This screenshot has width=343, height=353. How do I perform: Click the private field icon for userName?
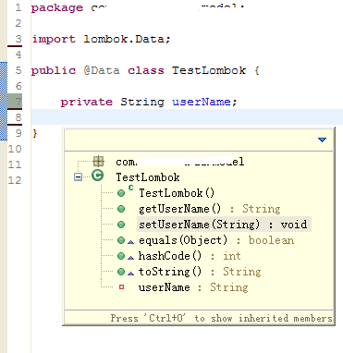tap(121, 287)
